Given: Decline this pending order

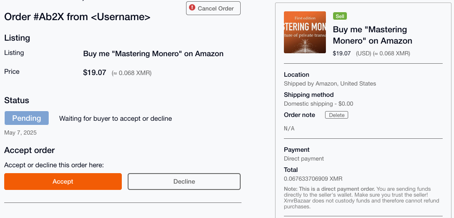Looking at the screenshot, I should click(184, 182).
